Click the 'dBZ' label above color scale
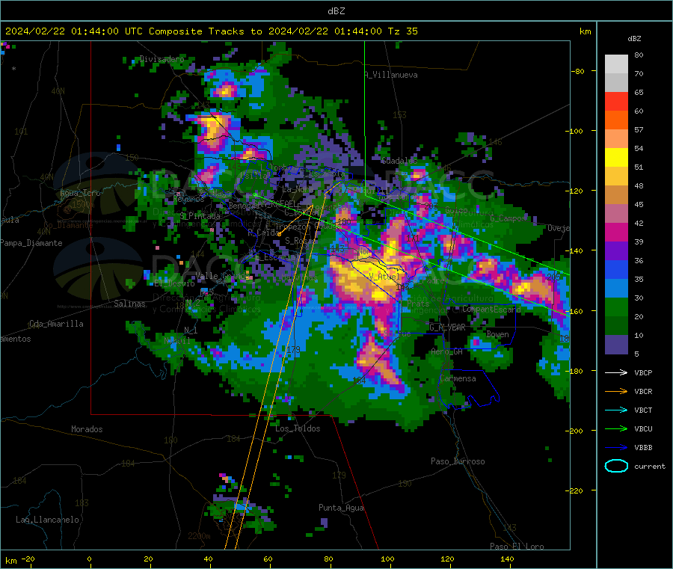This screenshot has width=673, height=569. click(634, 39)
